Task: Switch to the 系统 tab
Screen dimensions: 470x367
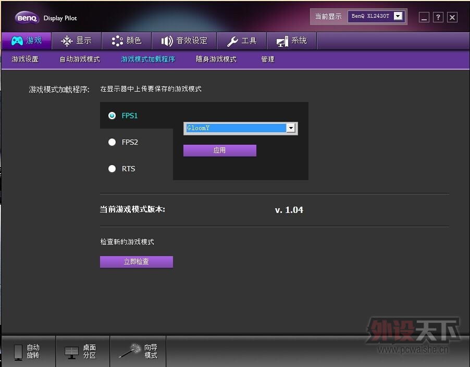Action: [x=292, y=41]
